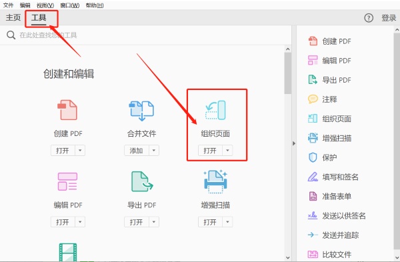Screen dimensions: 400x262
Task: Open 填写和签名 pen icon in sidebar
Action: 313,177
